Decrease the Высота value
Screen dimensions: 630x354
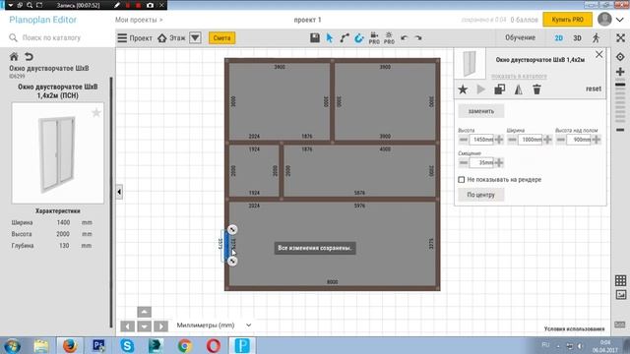click(x=464, y=140)
